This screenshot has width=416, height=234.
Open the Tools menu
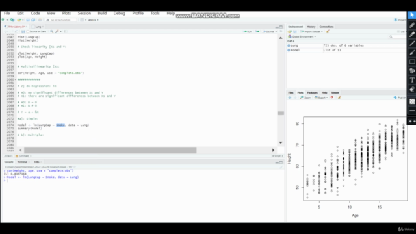[x=155, y=13]
